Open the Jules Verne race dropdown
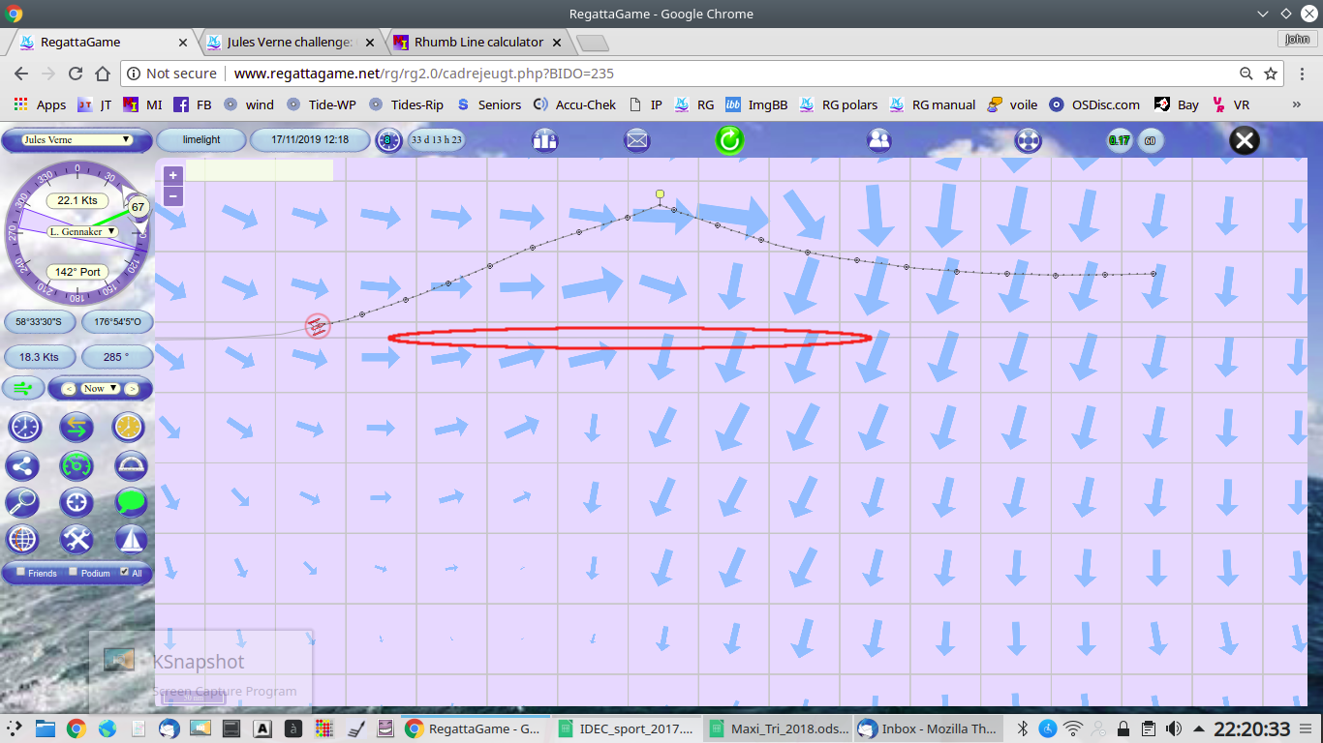 [x=77, y=140]
